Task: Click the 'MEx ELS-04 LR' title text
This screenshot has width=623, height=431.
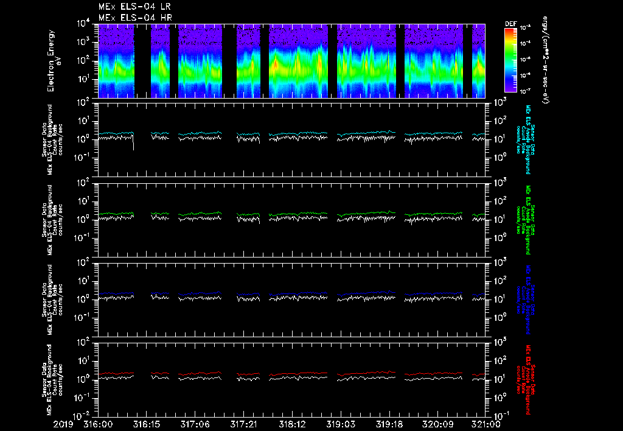Action: tap(135, 7)
